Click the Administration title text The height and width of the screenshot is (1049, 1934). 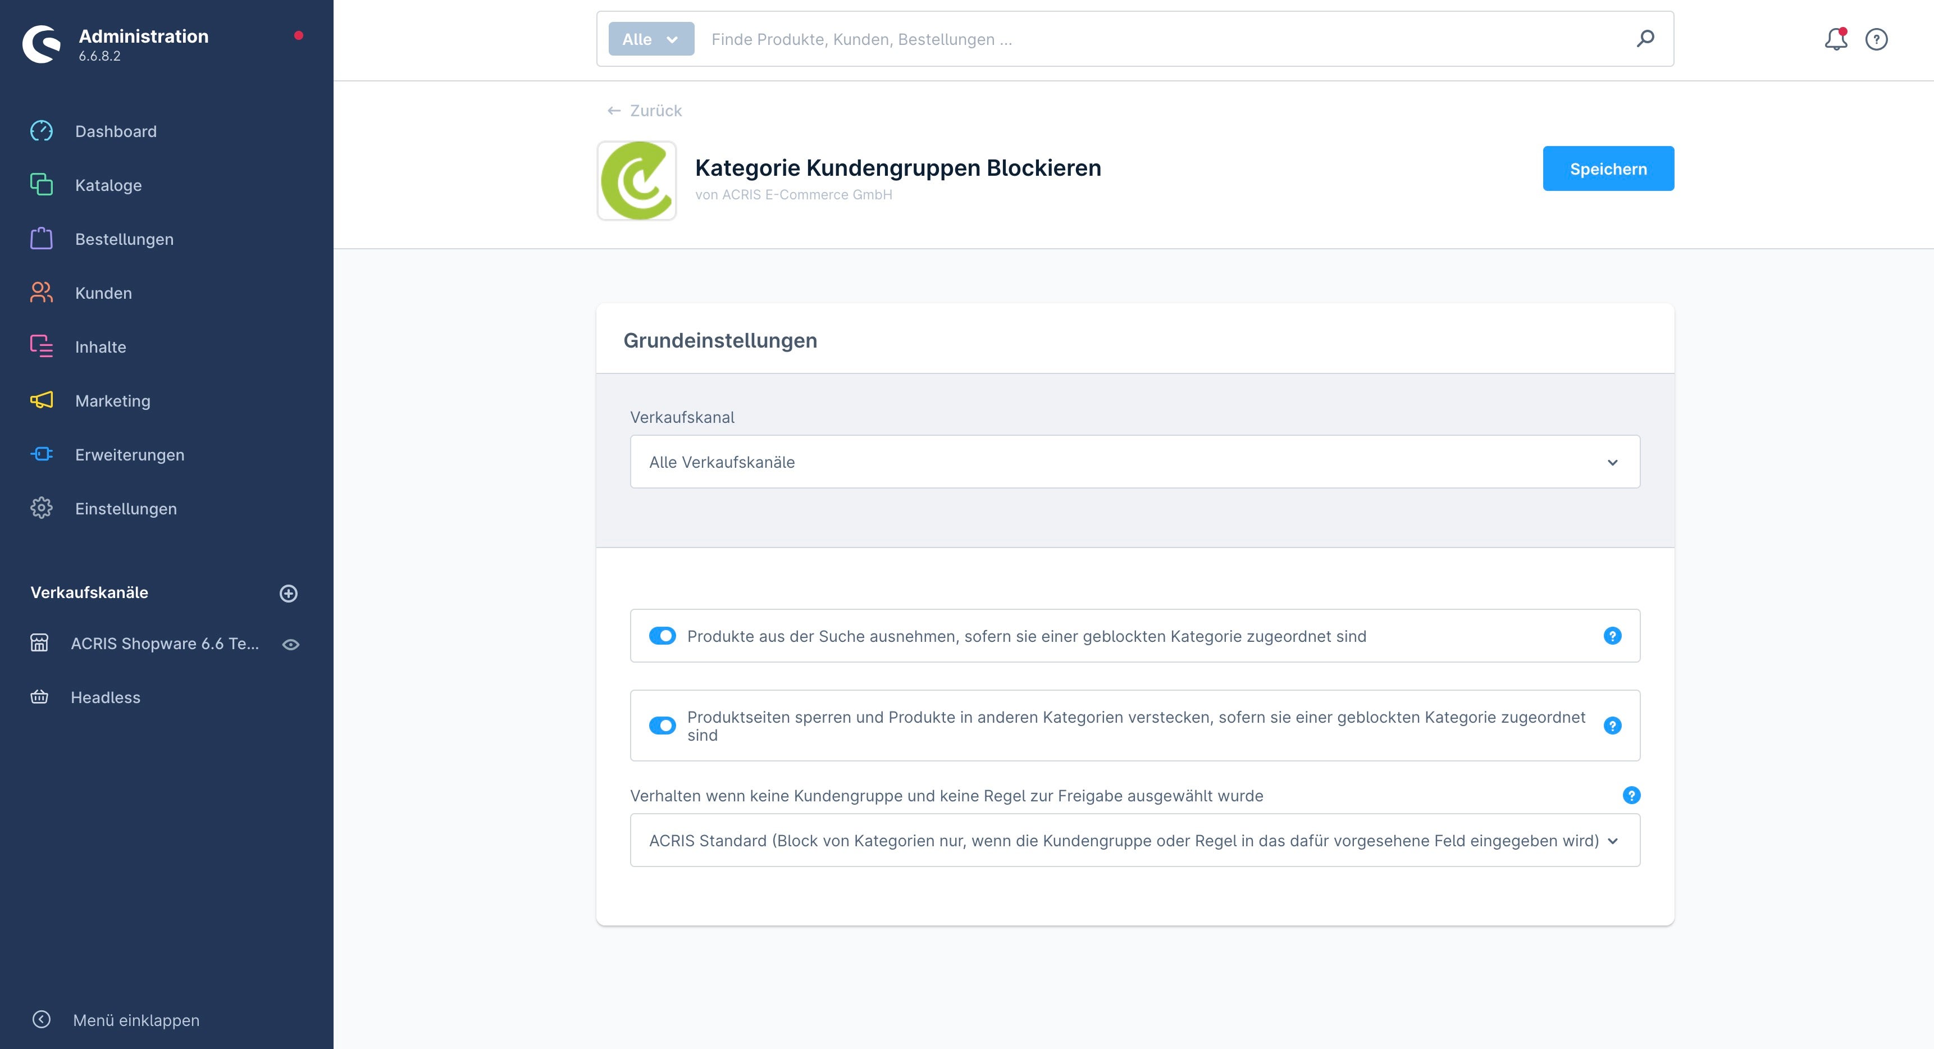coord(143,36)
